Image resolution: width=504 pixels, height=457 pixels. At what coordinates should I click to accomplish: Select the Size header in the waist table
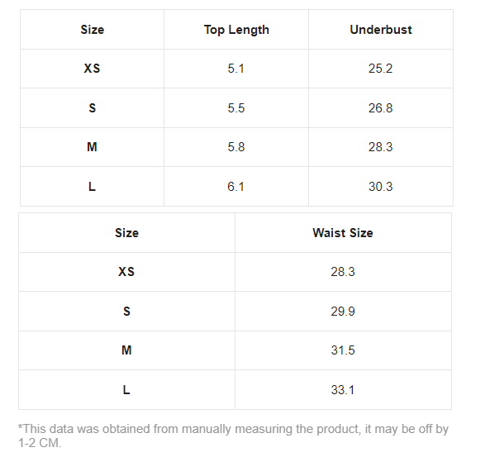coord(126,233)
